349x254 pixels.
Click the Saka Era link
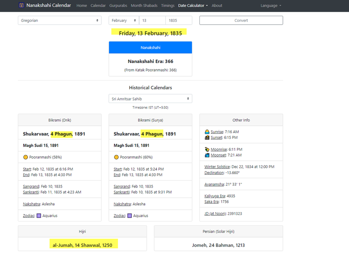pyautogui.click(x=212, y=202)
